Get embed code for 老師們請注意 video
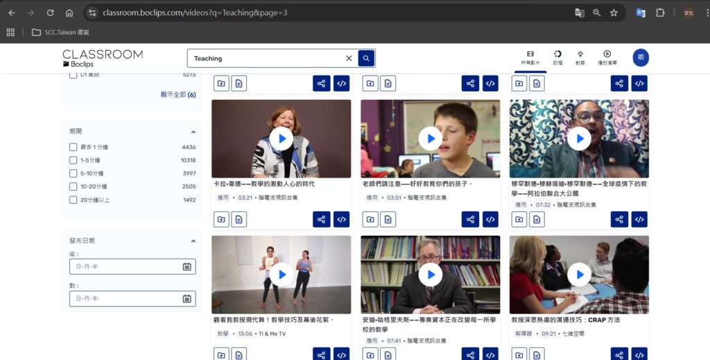This screenshot has height=360, width=710. coord(490,219)
